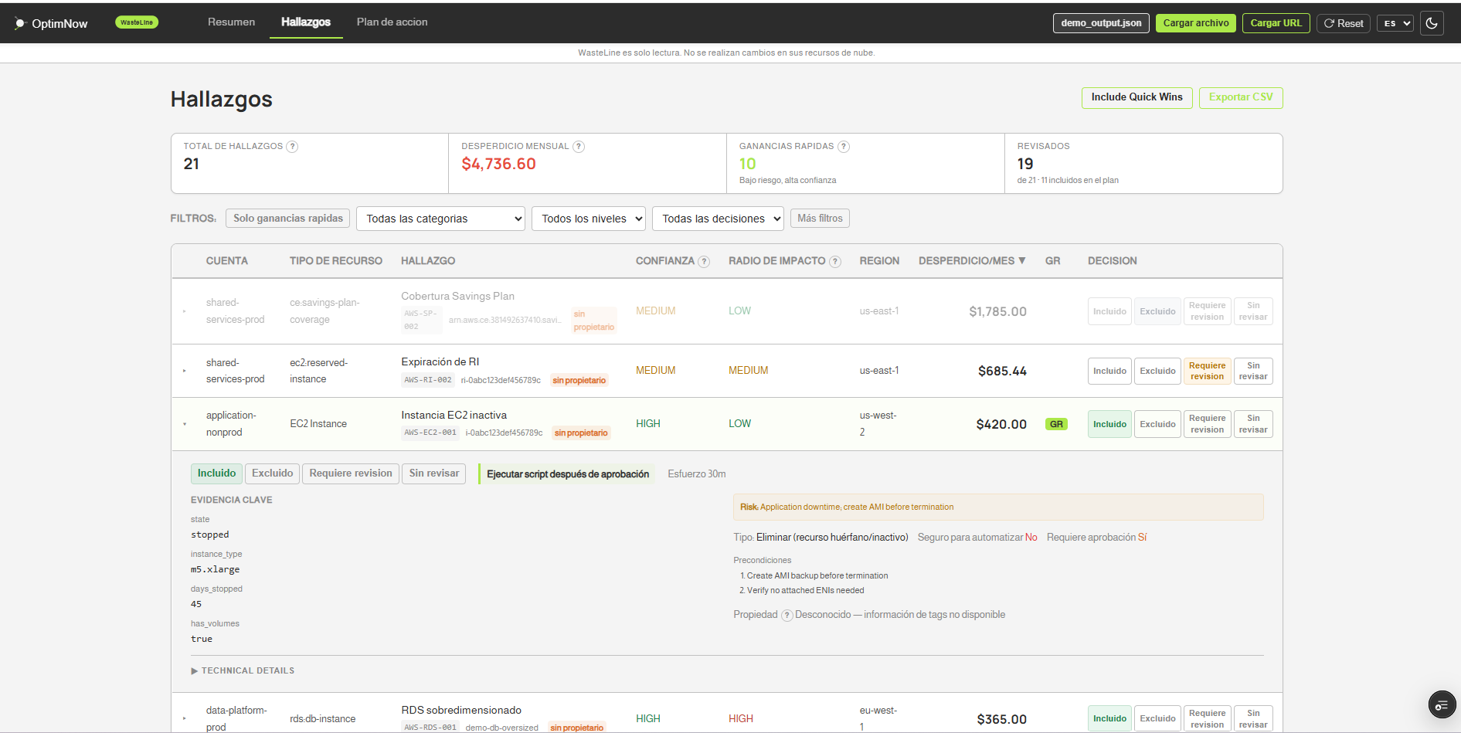Click the help icon beside DESPERDICIO MENSUAL
Viewport: 1461px width, 733px height.
578,146
